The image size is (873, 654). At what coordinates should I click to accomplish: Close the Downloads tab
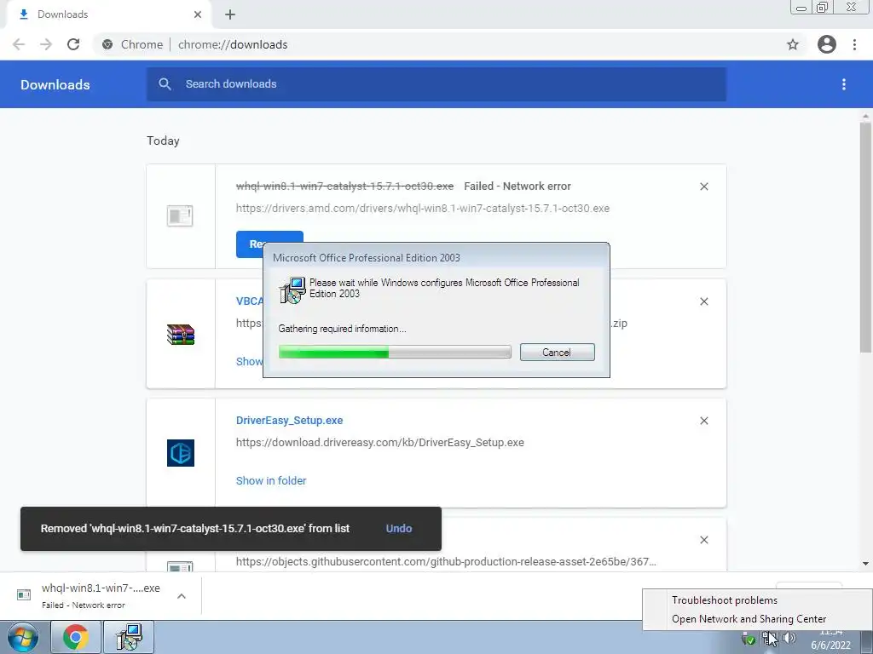pos(198,14)
